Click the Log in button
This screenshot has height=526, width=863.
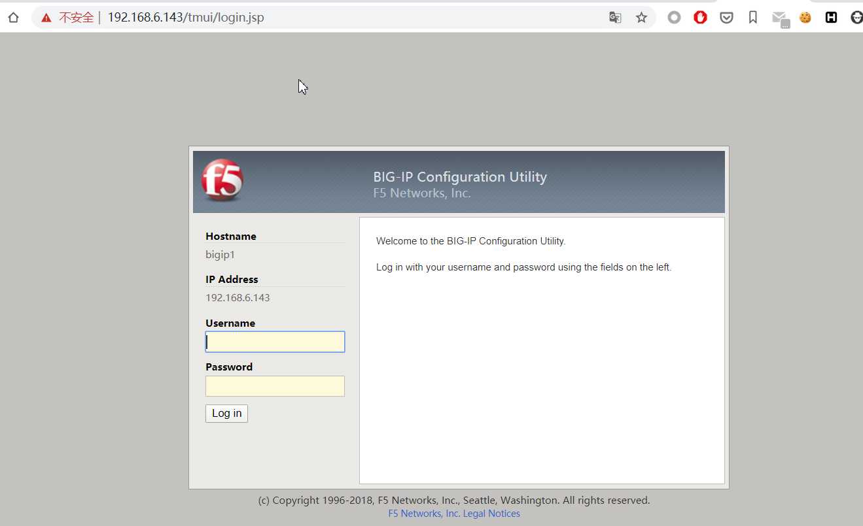[226, 413]
